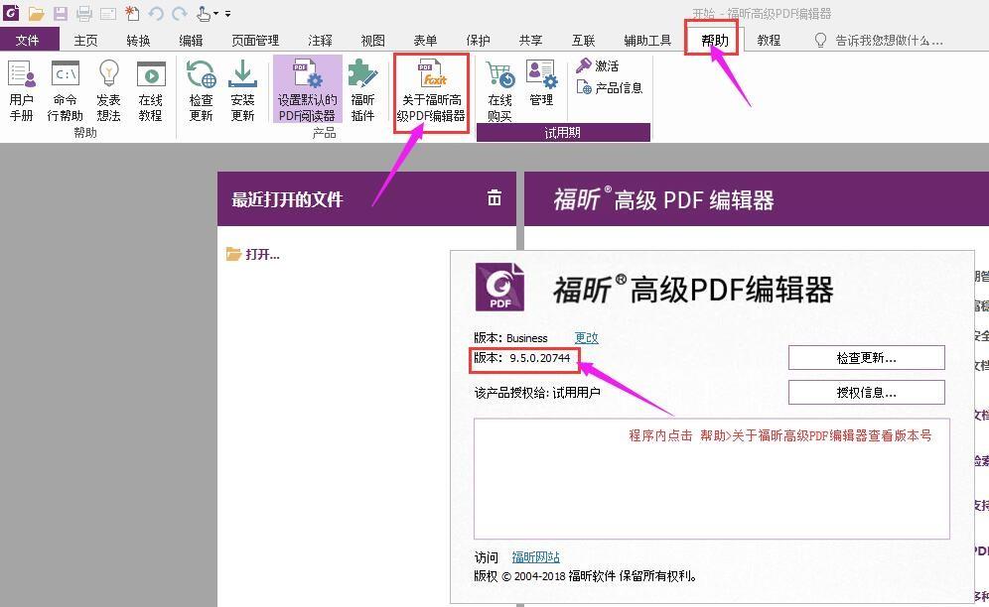
Task: Open 关于福昕高级PDF编辑器 dialog
Action: (x=431, y=84)
